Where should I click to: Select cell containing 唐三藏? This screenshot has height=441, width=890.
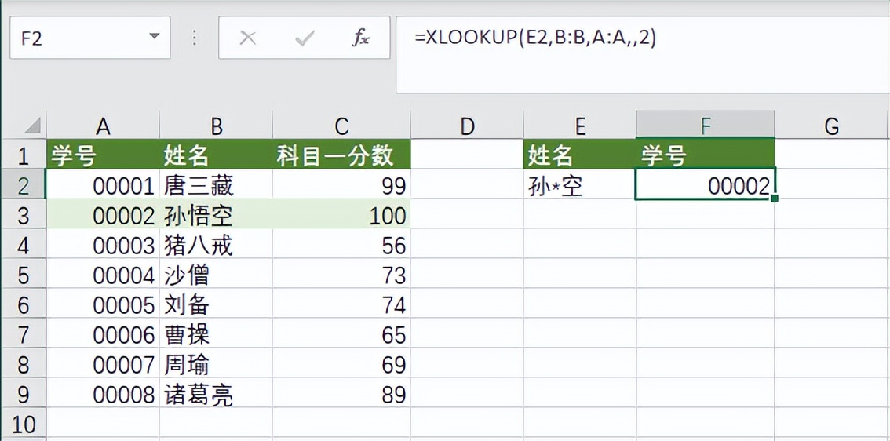(216, 184)
